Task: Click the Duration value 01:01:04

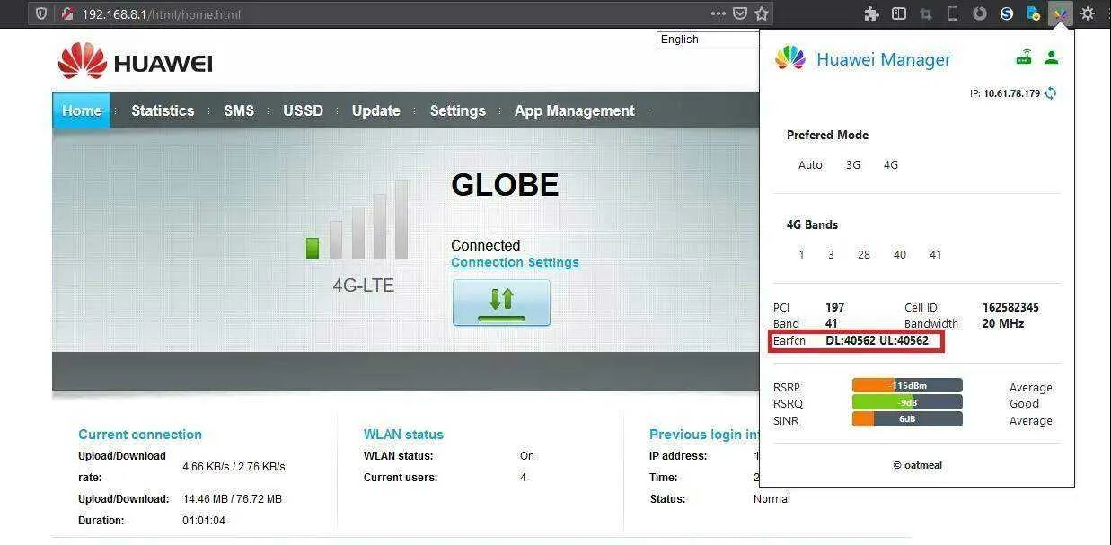Action: tap(204, 521)
